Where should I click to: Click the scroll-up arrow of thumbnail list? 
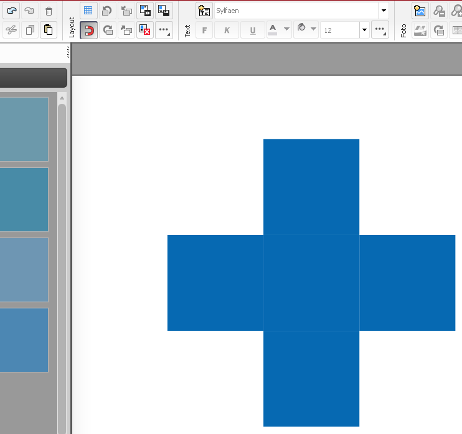[x=62, y=98]
